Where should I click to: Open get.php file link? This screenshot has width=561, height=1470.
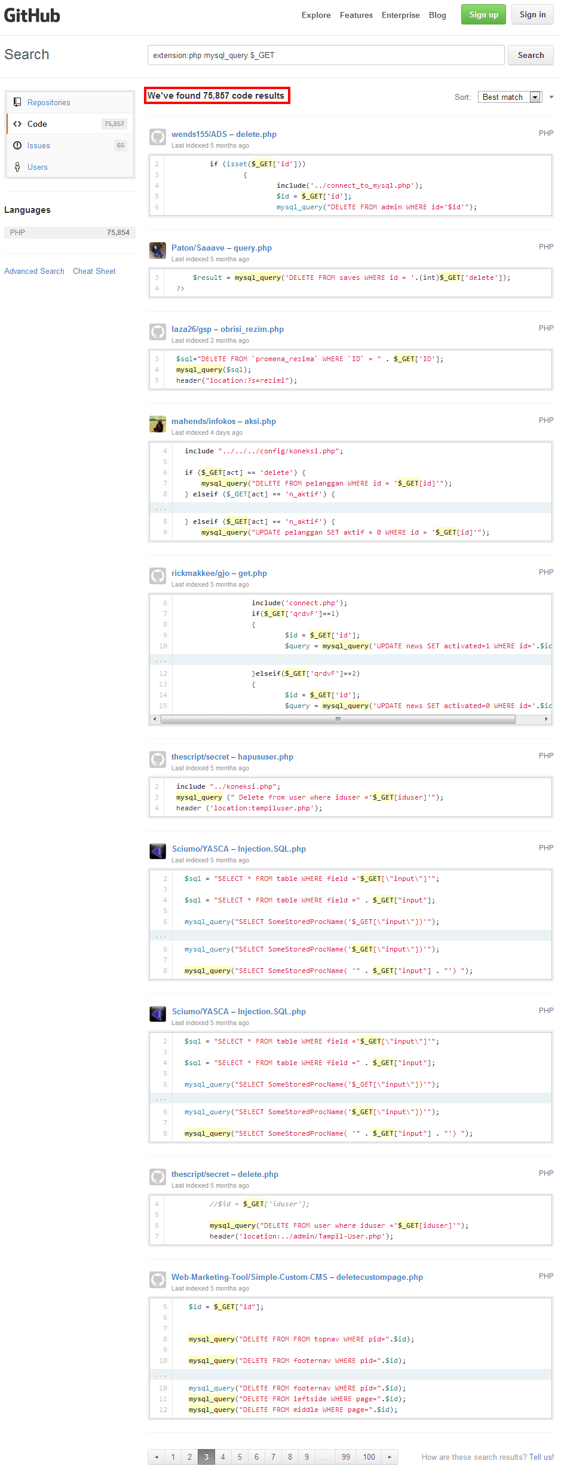[x=253, y=573]
